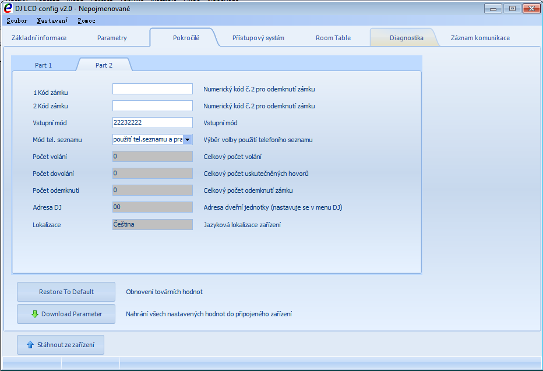This screenshot has width=543, height=371.
Task: Maximize the DJ LCD config window
Action: click(x=512, y=9)
